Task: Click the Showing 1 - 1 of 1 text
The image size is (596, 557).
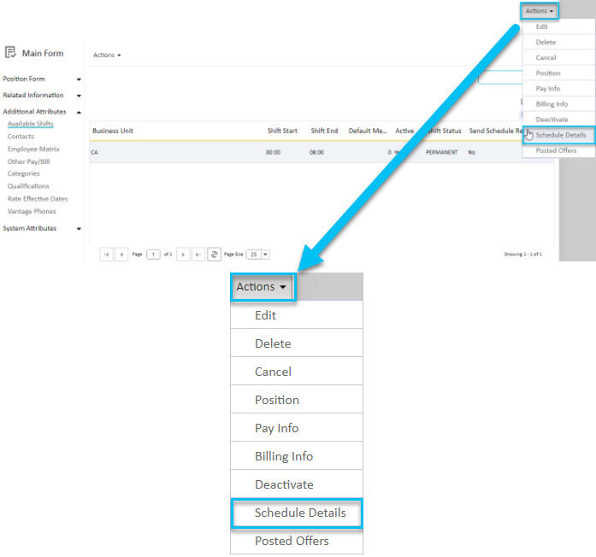Action: (523, 255)
